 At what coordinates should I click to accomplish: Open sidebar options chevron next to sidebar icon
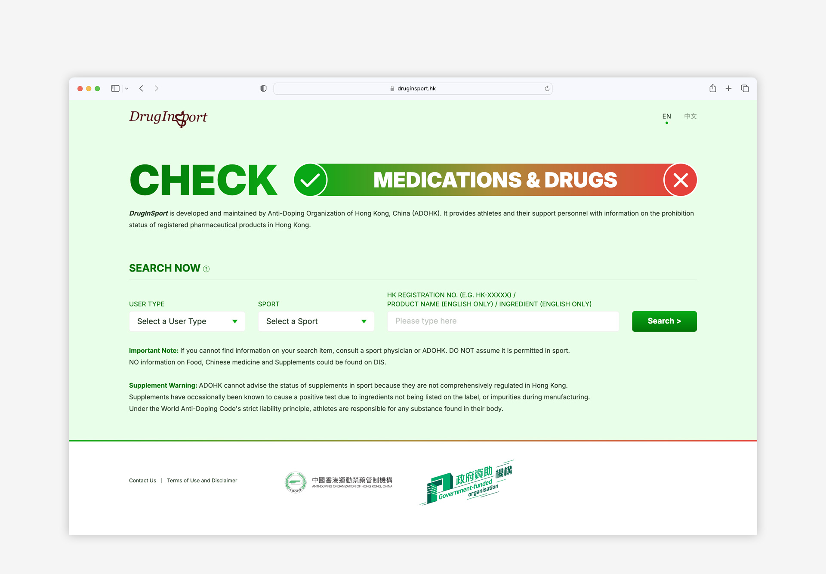126,89
